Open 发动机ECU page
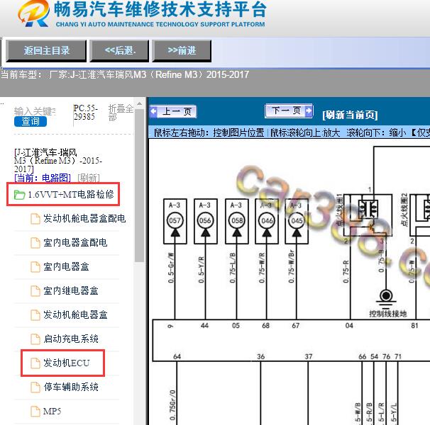The width and height of the screenshot is (430, 425). [67, 363]
